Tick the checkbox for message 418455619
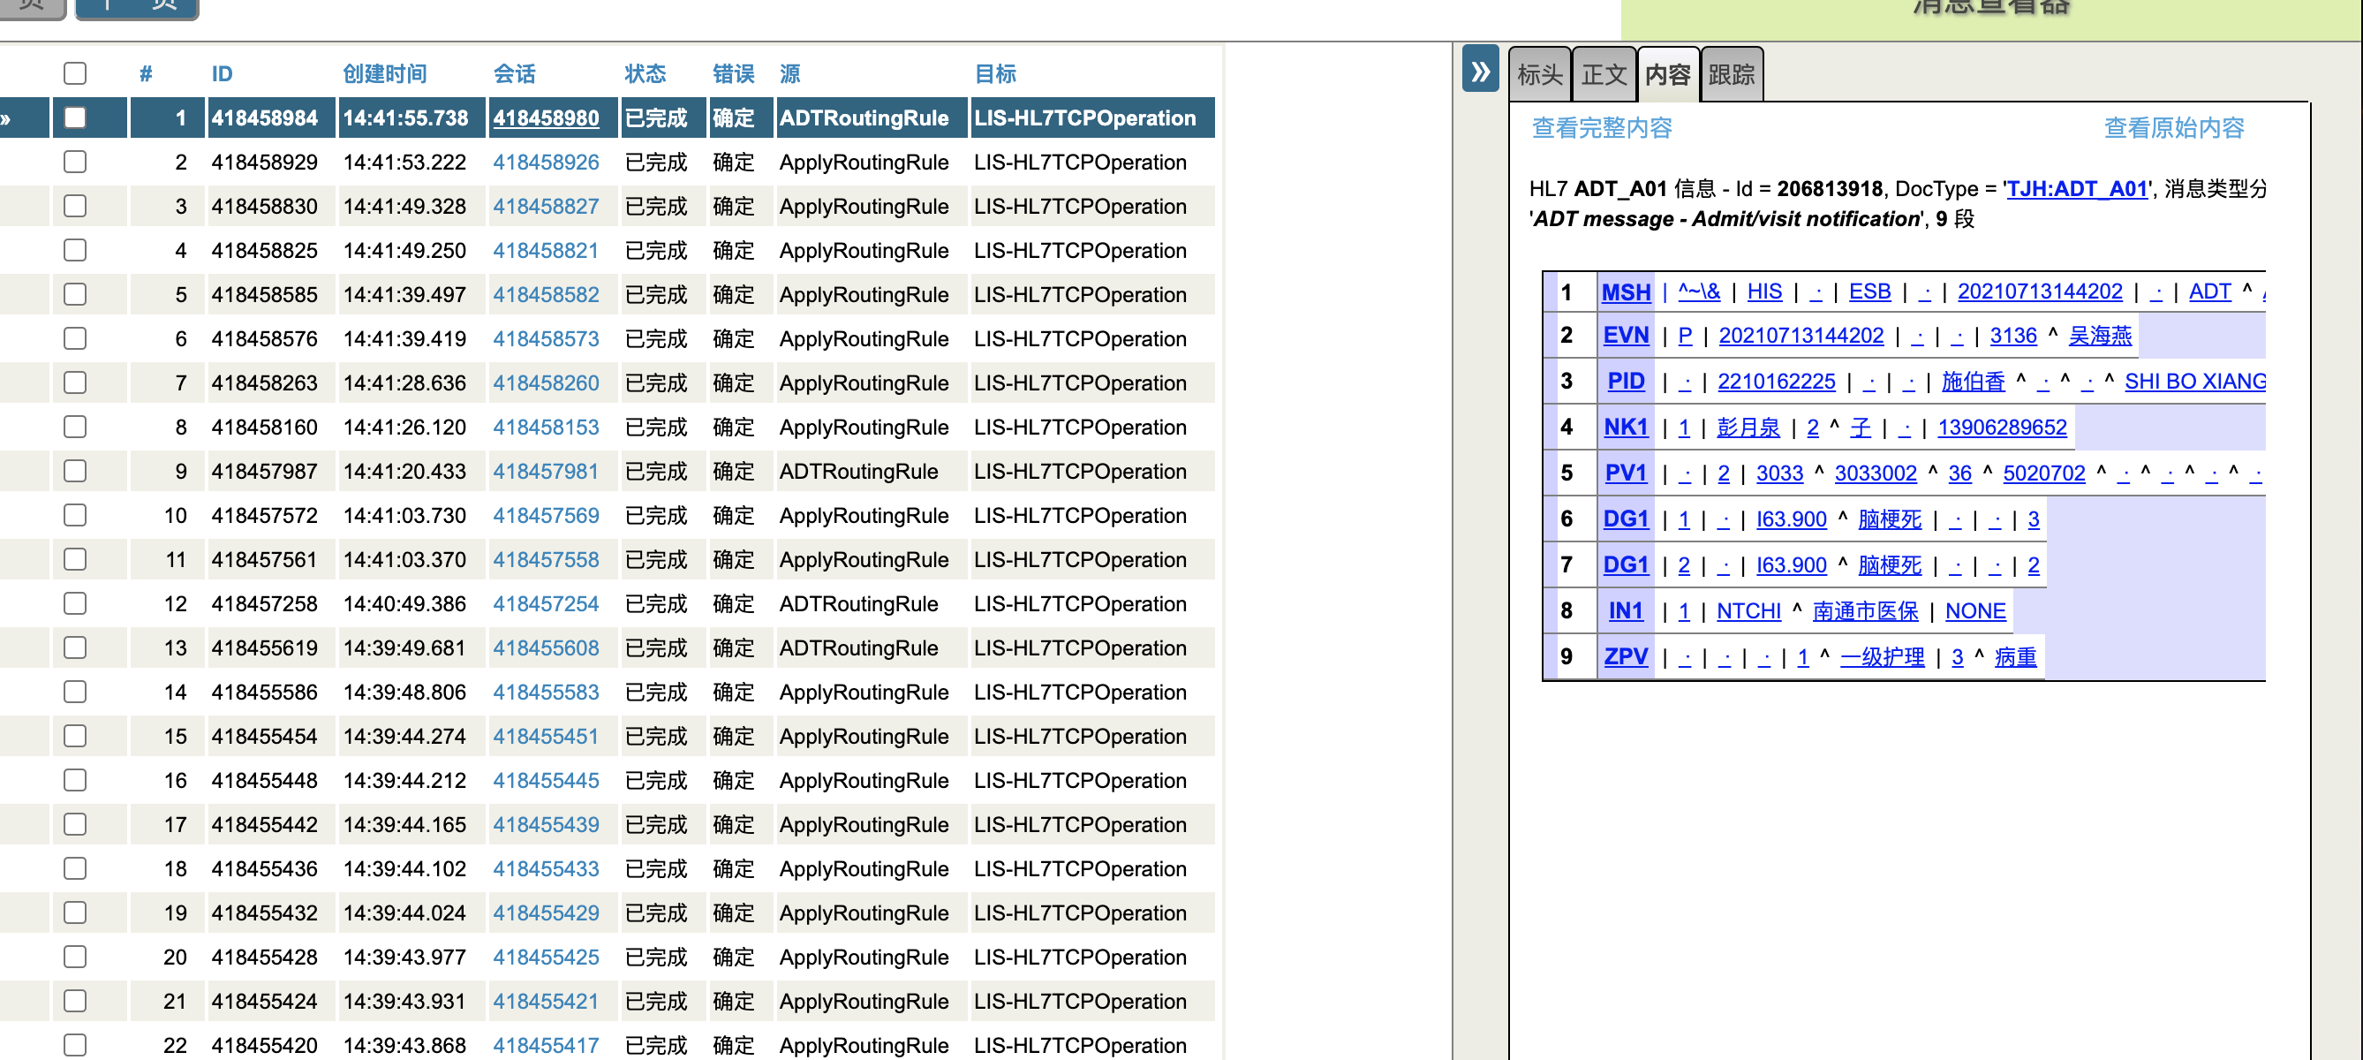 click(75, 648)
